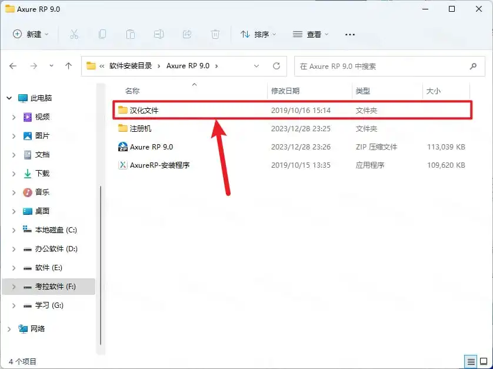493x369 pixels.
Task: Select the Axure RP 9.0 ZIP file icon
Action: (x=122, y=147)
